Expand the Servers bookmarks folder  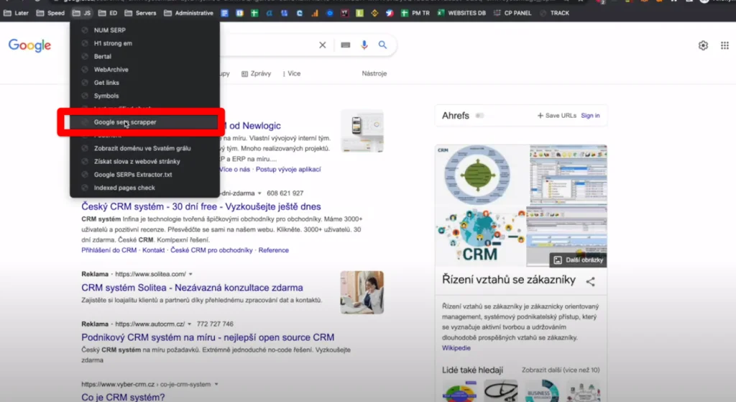[x=140, y=13]
